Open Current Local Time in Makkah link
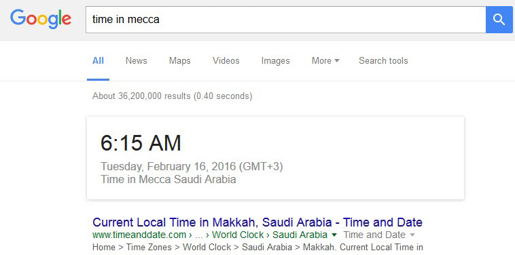The height and width of the screenshot is (255, 515). pyautogui.click(x=257, y=222)
